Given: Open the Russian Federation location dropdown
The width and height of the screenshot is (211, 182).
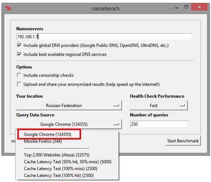Looking at the screenshot, I should [x=69, y=106].
